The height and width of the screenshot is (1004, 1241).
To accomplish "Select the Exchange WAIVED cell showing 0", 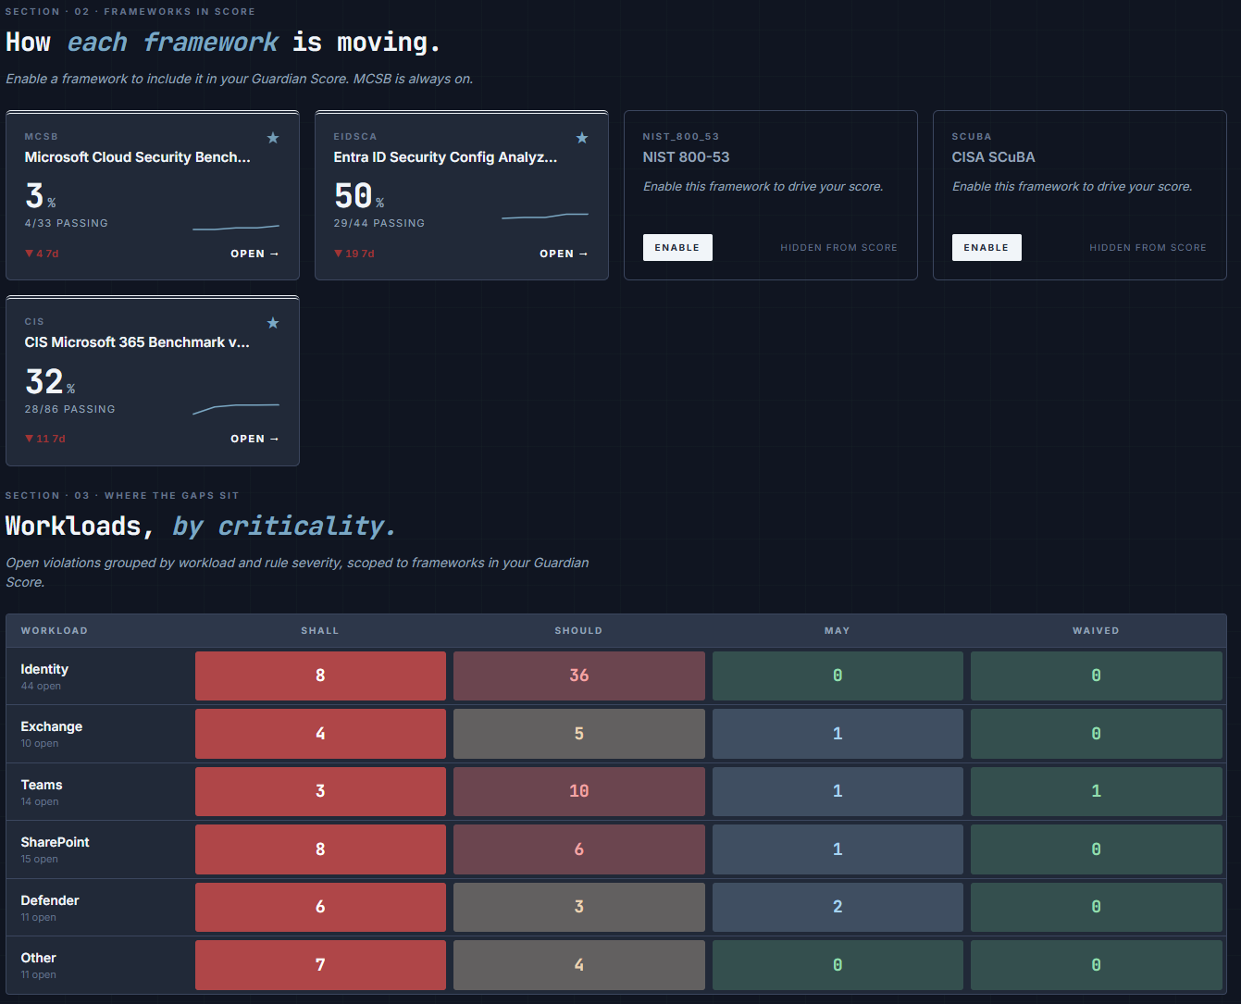I will pos(1097,734).
